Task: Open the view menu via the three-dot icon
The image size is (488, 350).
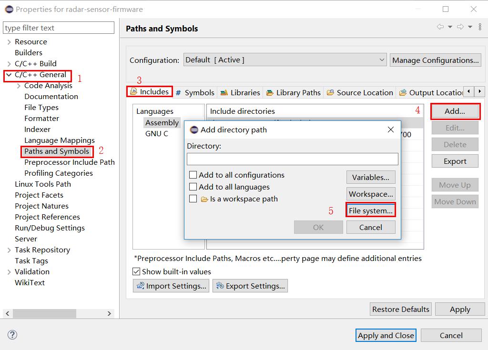Action: point(479,27)
